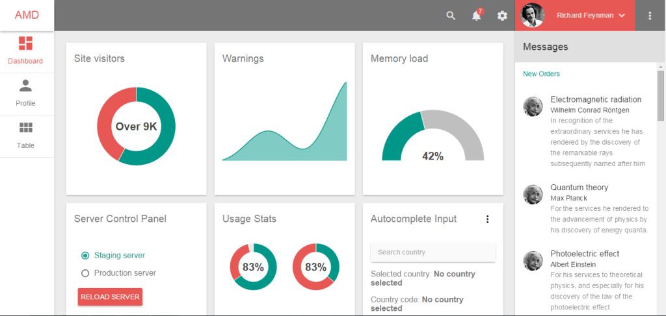Click the Profile person icon
Image resolution: width=666 pixels, height=316 pixels.
(25, 86)
